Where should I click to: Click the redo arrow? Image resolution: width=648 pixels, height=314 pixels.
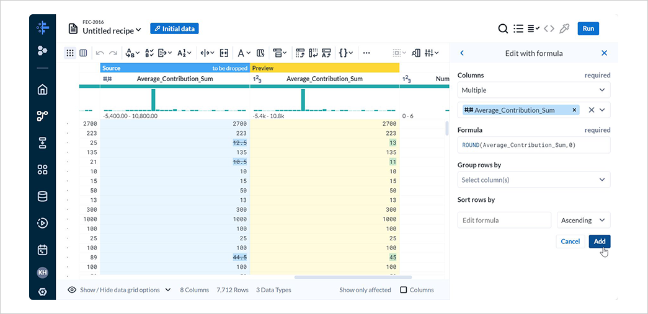(113, 53)
